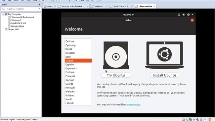Select Íslenska in the language list

[78, 91]
